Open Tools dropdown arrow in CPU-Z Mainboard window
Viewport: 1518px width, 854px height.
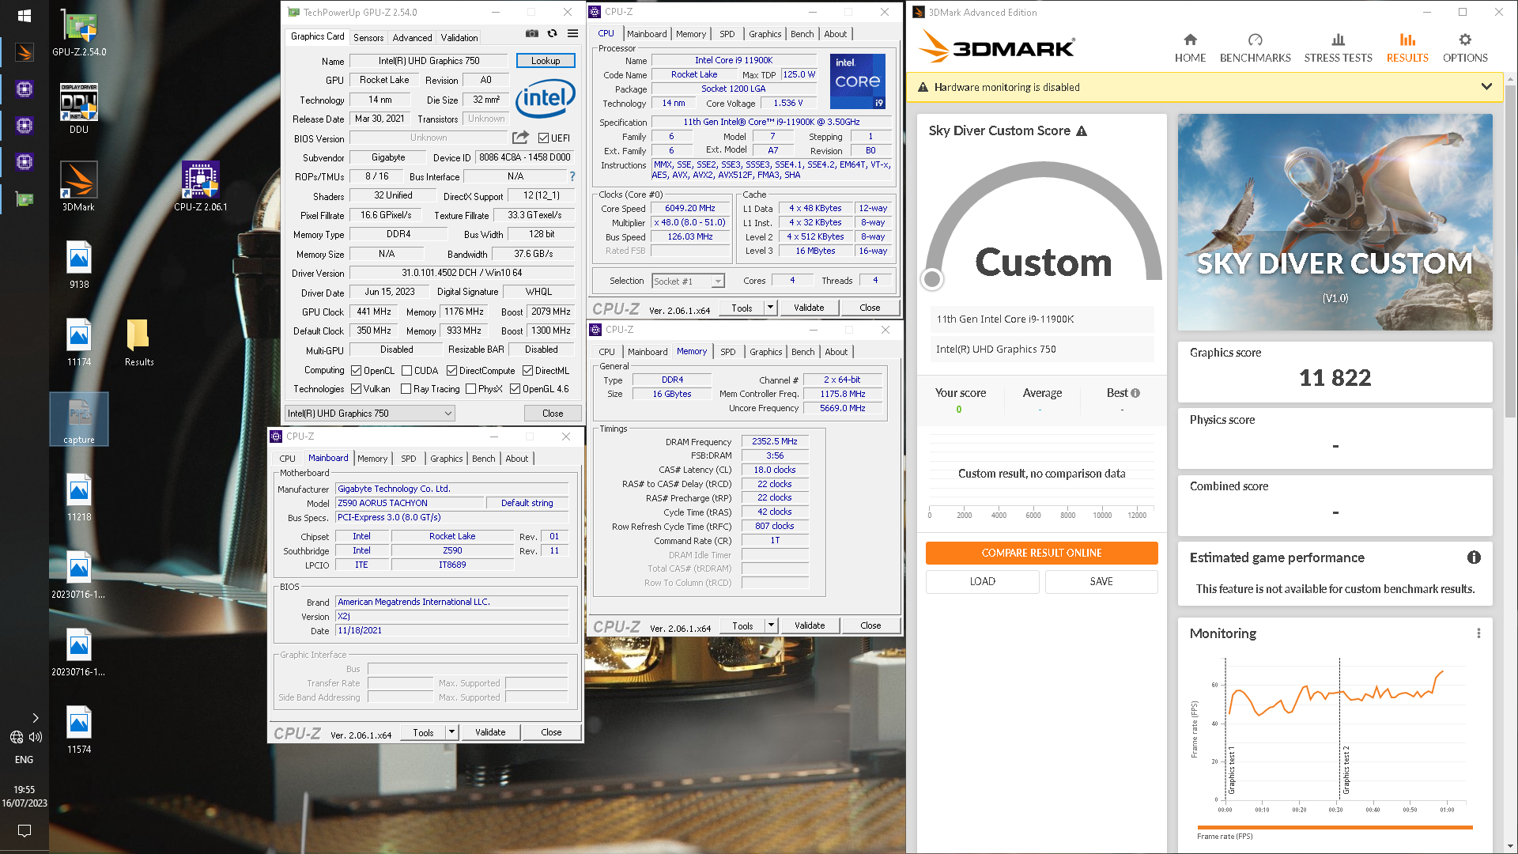coord(452,731)
